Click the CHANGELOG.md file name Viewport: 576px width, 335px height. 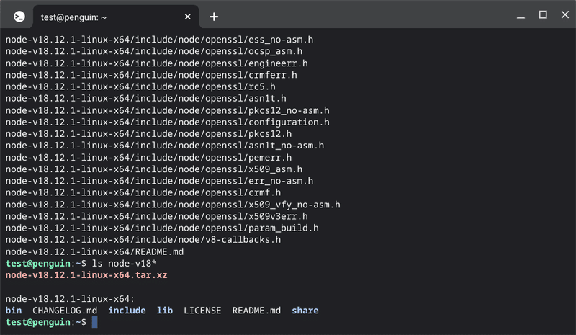click(65, 311)
